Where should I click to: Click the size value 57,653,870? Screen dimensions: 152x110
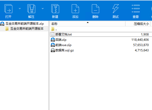pyautogui.click(x=141, y=45)
